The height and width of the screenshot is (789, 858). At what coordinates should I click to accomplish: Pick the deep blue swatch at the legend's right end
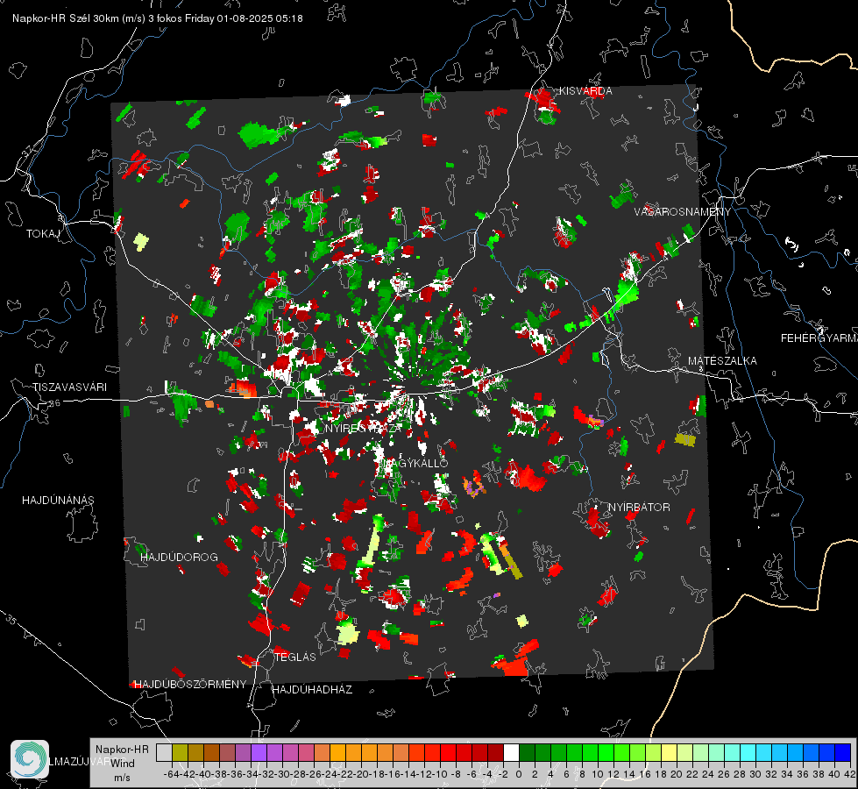pyautogui.click(x=843, y=752)
